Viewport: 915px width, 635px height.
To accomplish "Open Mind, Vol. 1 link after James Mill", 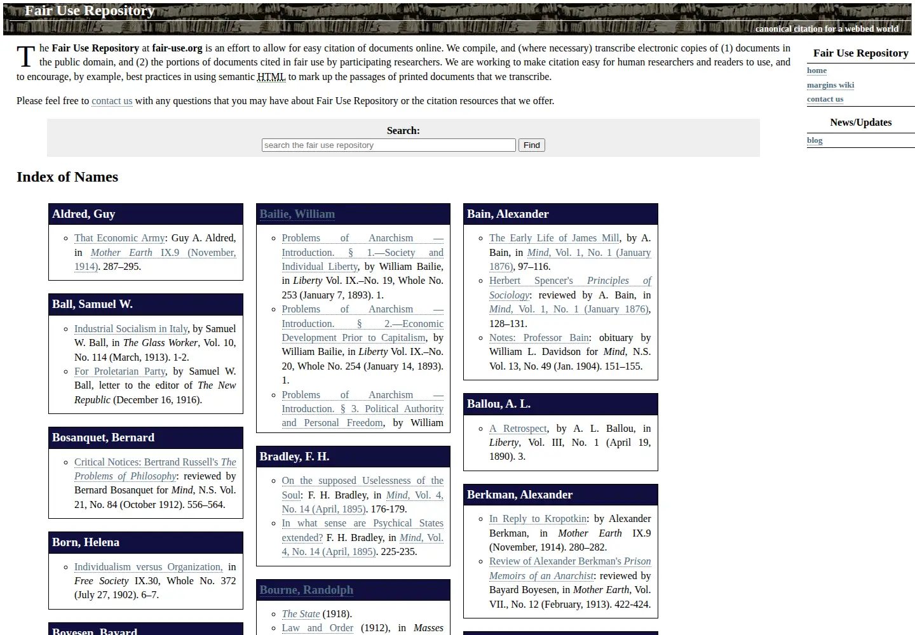I will (x=571, y=259).
